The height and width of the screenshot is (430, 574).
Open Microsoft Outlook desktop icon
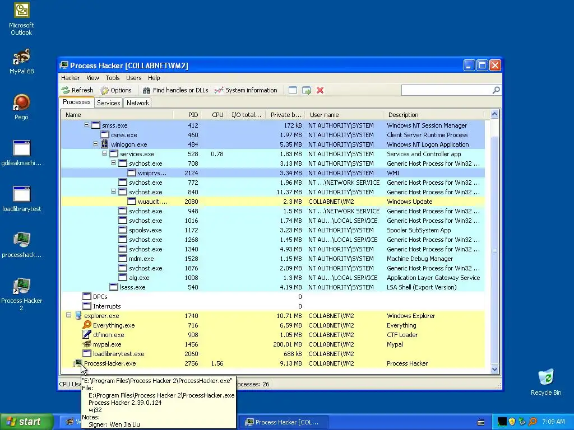tap(21, 19)
